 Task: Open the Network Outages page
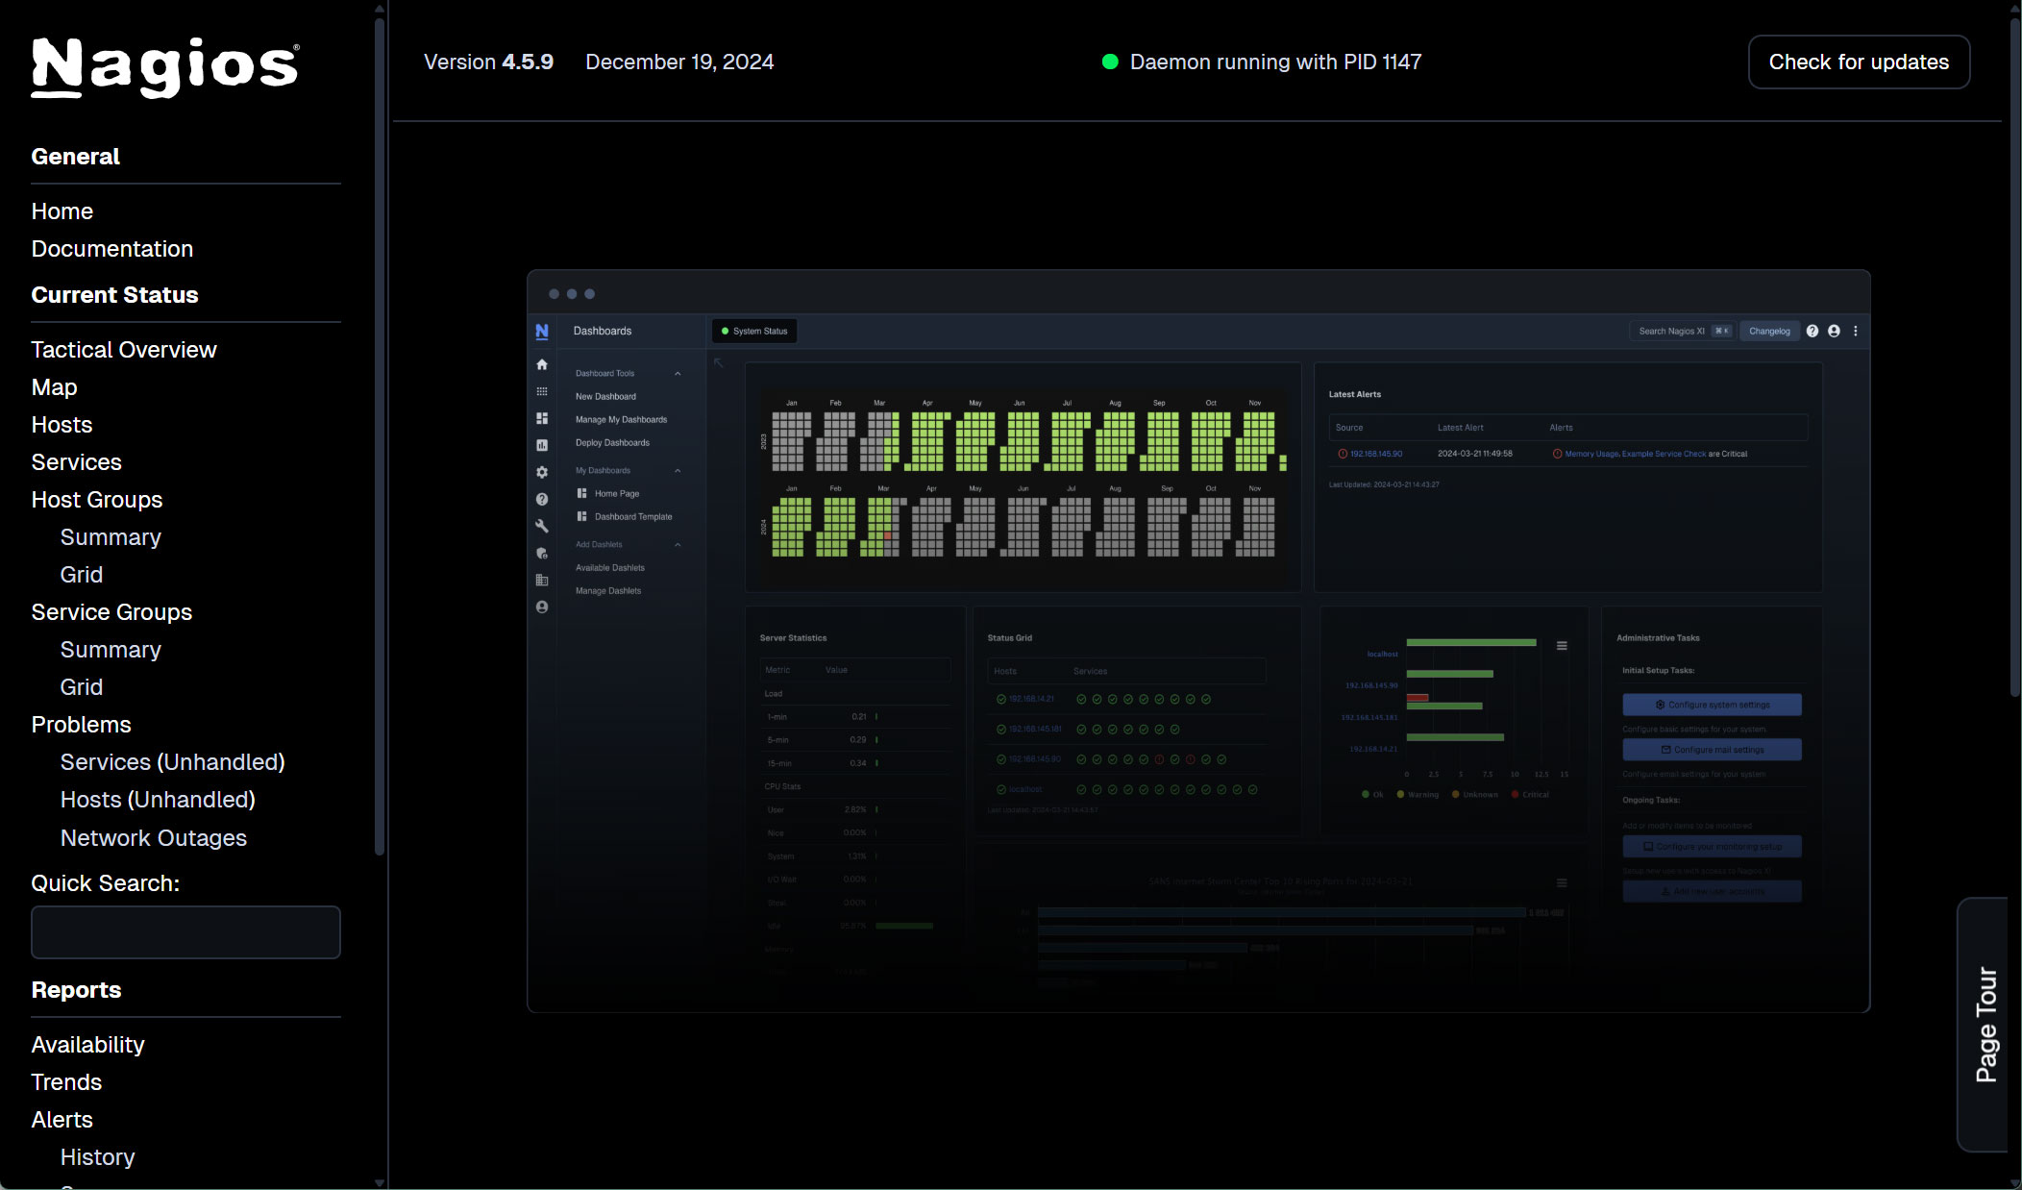click(x=154, y=838)
